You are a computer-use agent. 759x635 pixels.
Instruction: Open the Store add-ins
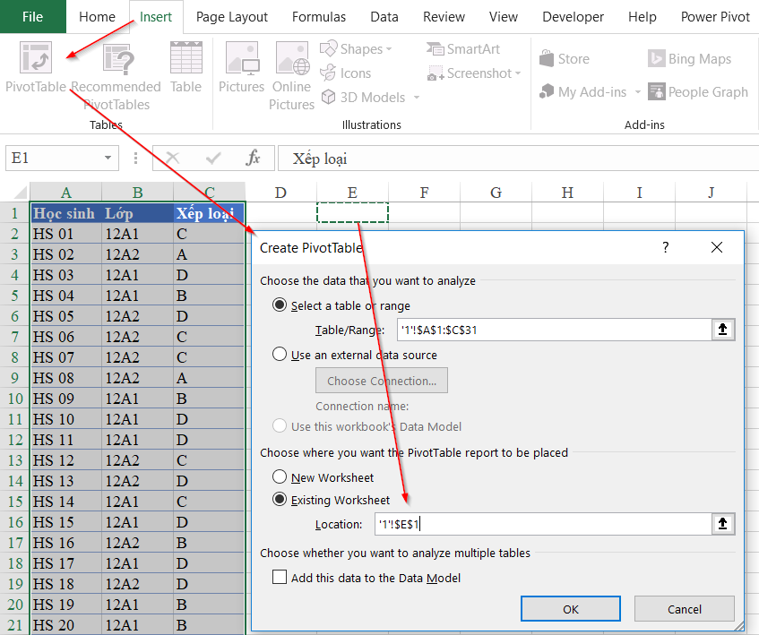pyautogui.click(x=565, y=59)
